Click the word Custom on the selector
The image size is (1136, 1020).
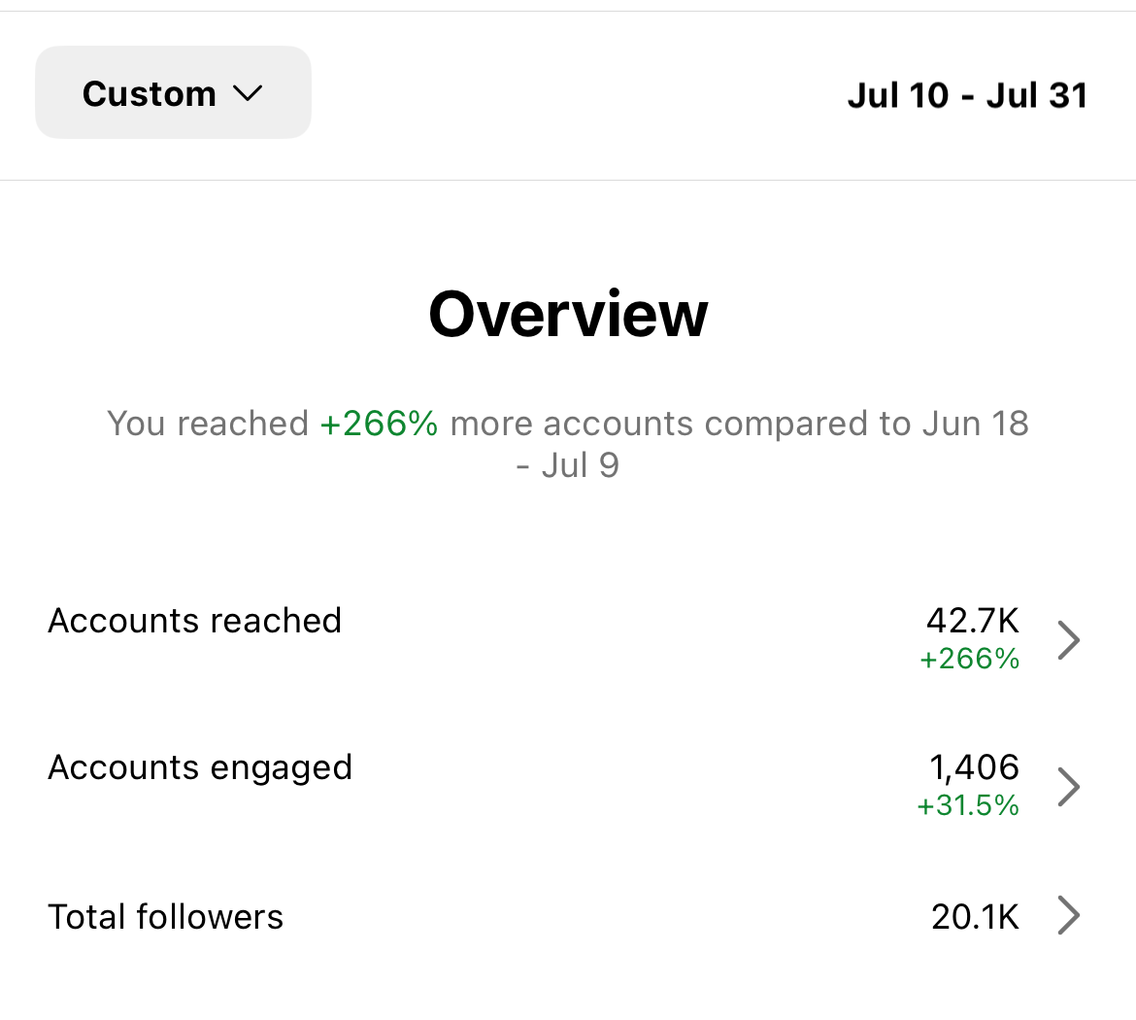(149, 94)
